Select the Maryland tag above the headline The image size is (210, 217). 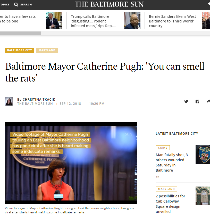(47, 50)
